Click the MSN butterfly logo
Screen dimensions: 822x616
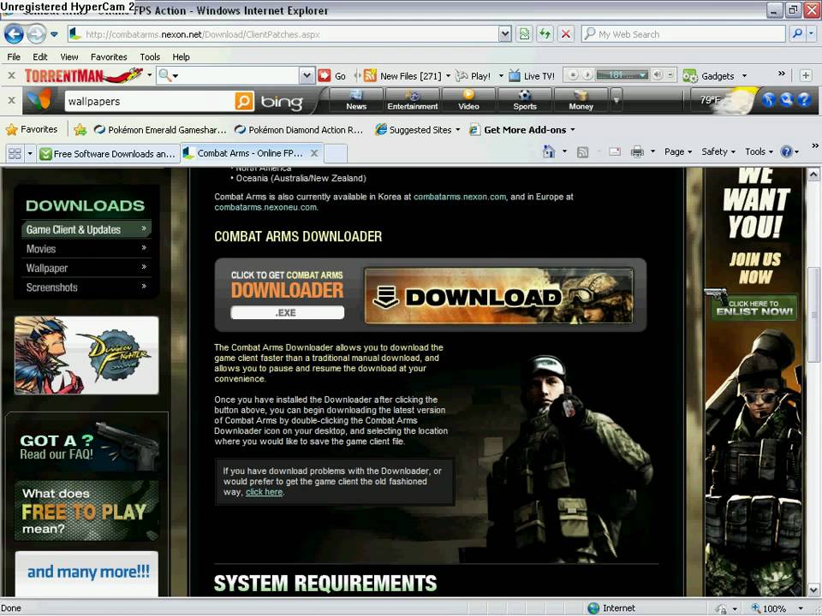(40, 100)
